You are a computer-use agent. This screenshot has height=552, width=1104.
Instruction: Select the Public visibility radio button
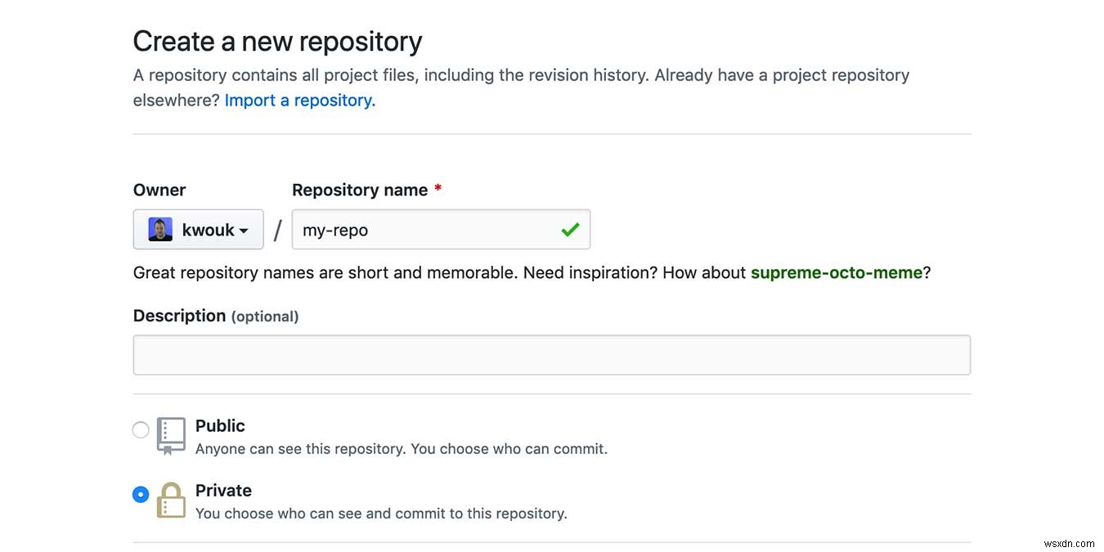[140, 429]
